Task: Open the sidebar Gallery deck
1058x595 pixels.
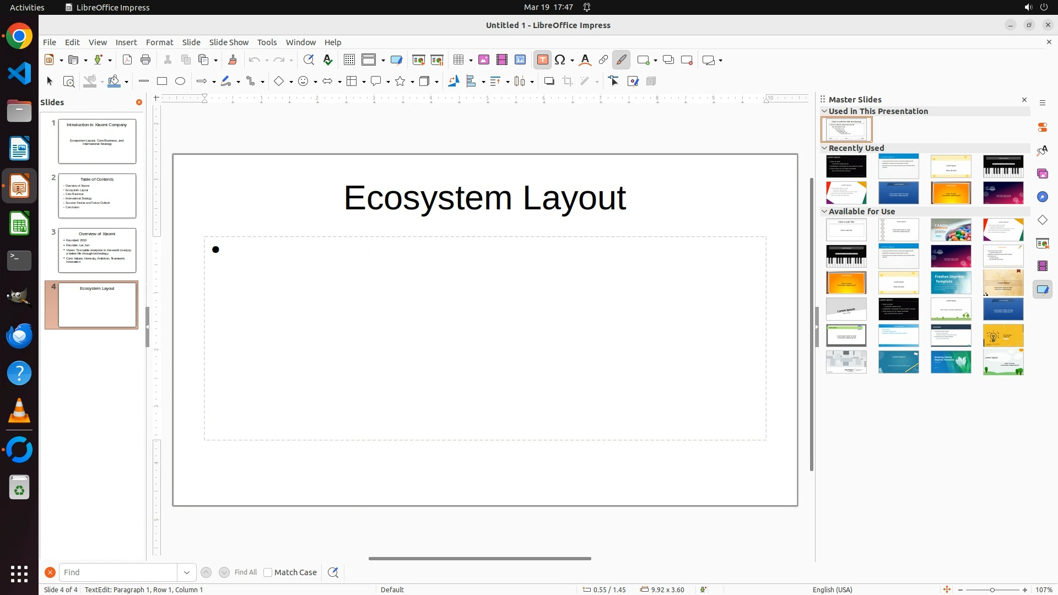Action: (x=1043, y=174)
